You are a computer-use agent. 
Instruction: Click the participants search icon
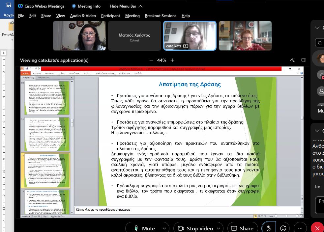(319, 43)
